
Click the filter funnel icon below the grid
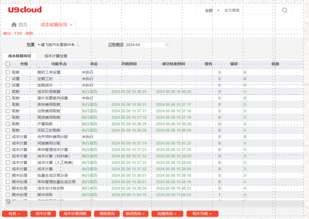[x=8, y=201]
